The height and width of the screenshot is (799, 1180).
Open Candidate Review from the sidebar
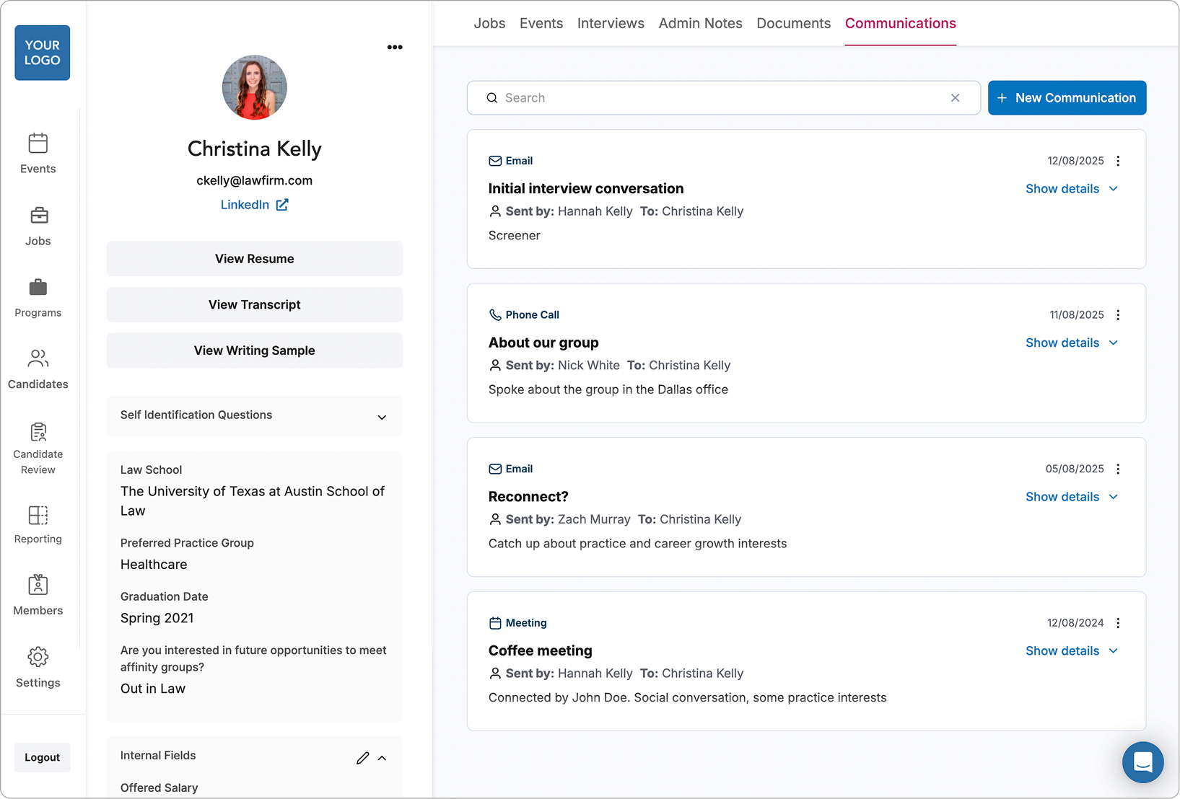38,432
